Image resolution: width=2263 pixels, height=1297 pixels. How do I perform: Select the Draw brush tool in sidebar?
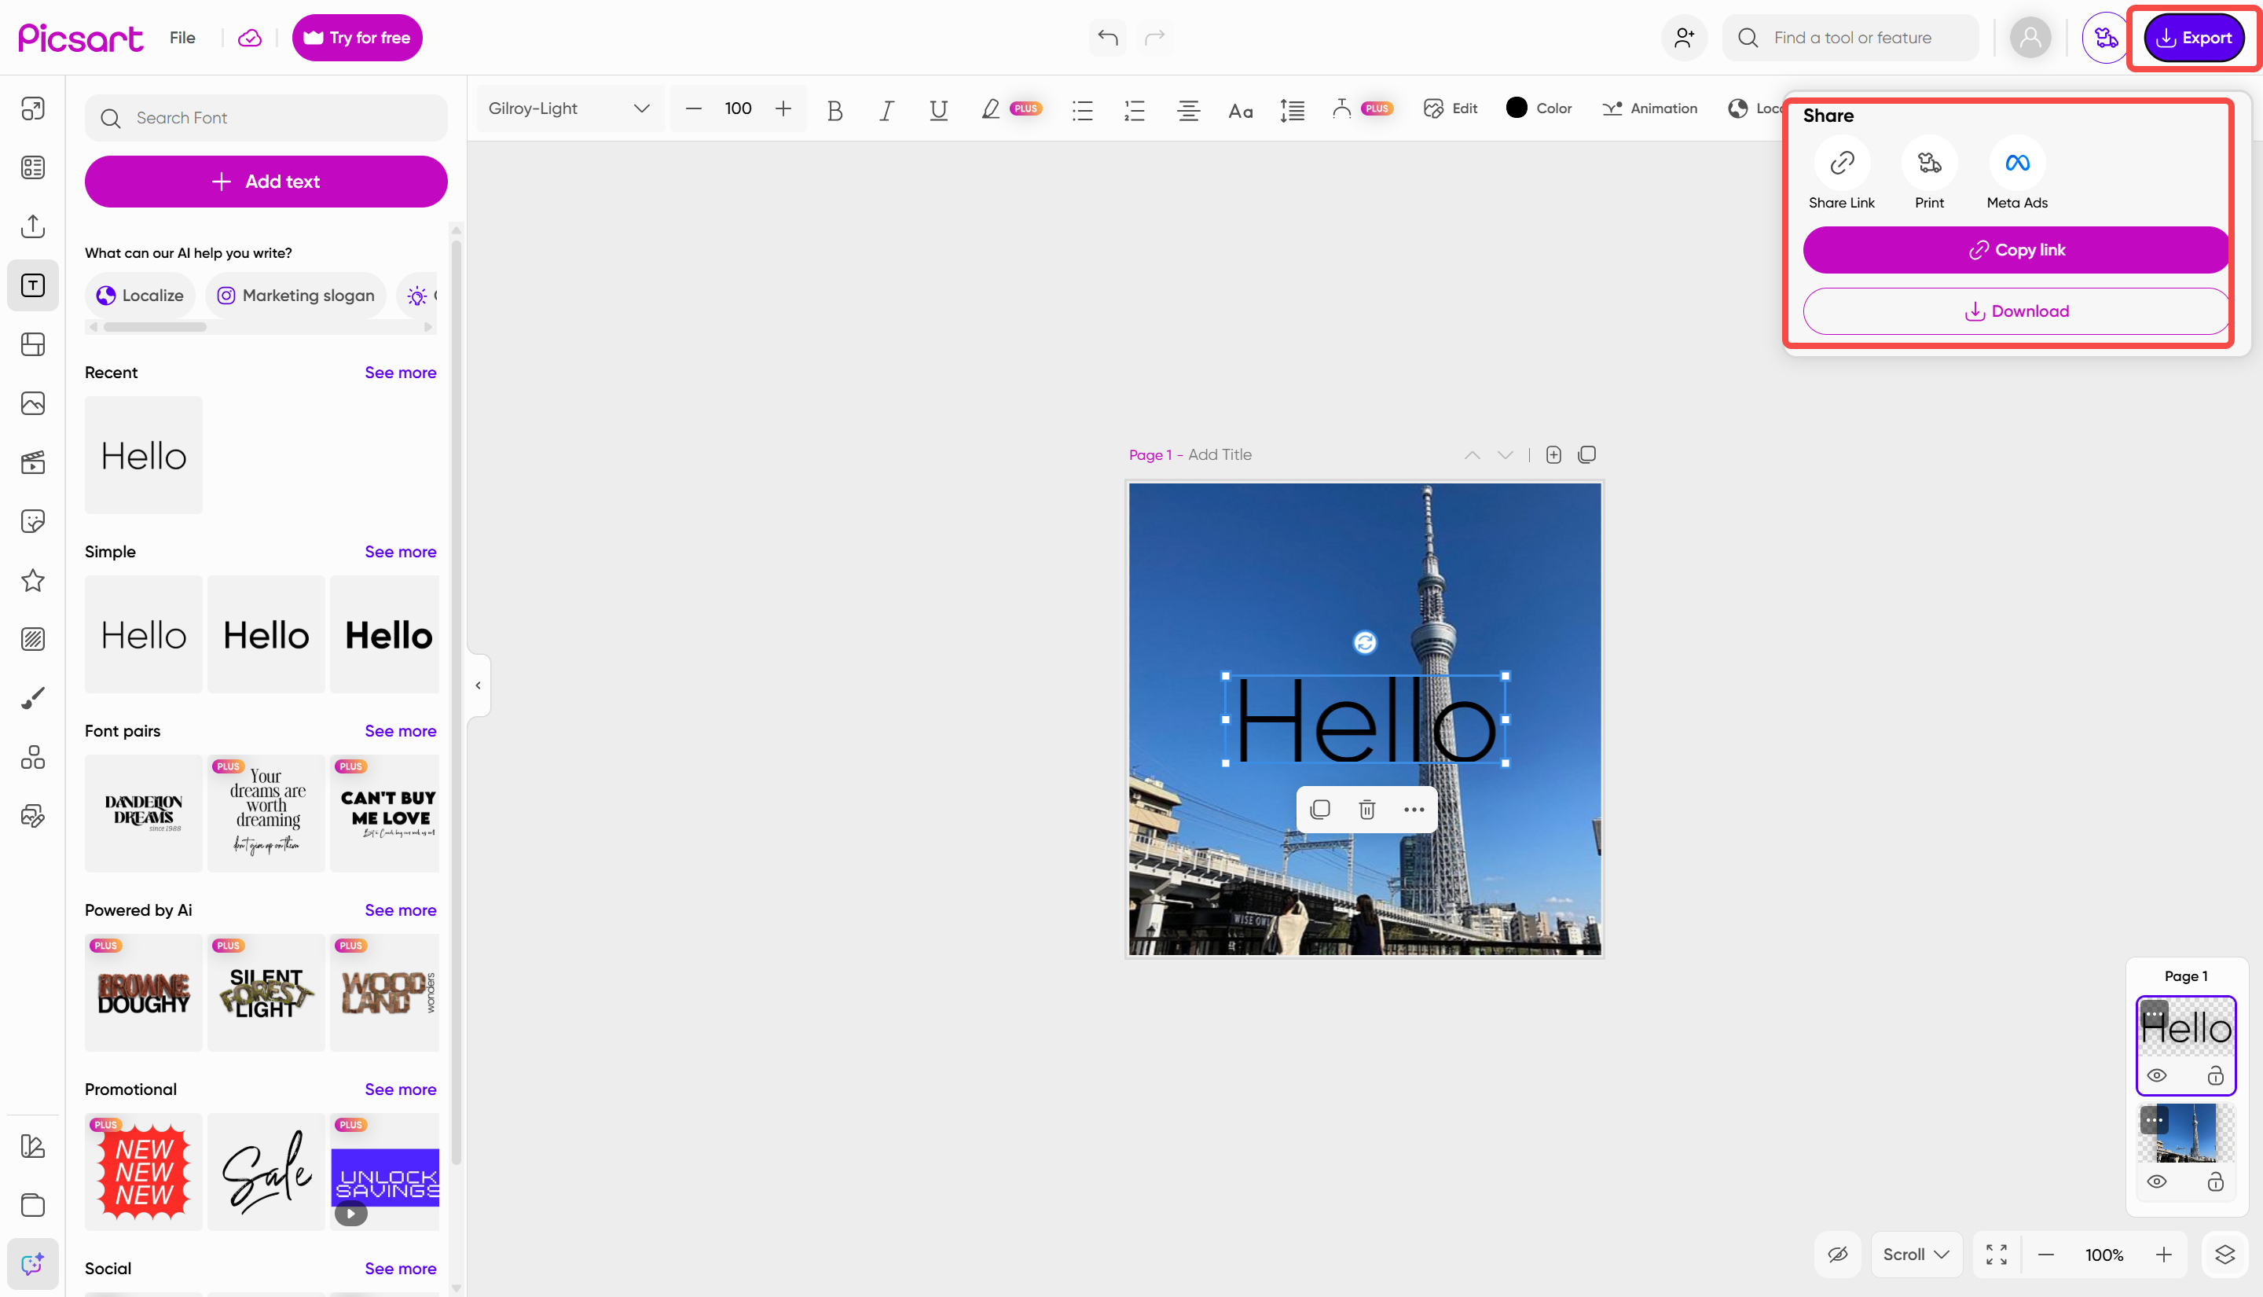[33, 698]
